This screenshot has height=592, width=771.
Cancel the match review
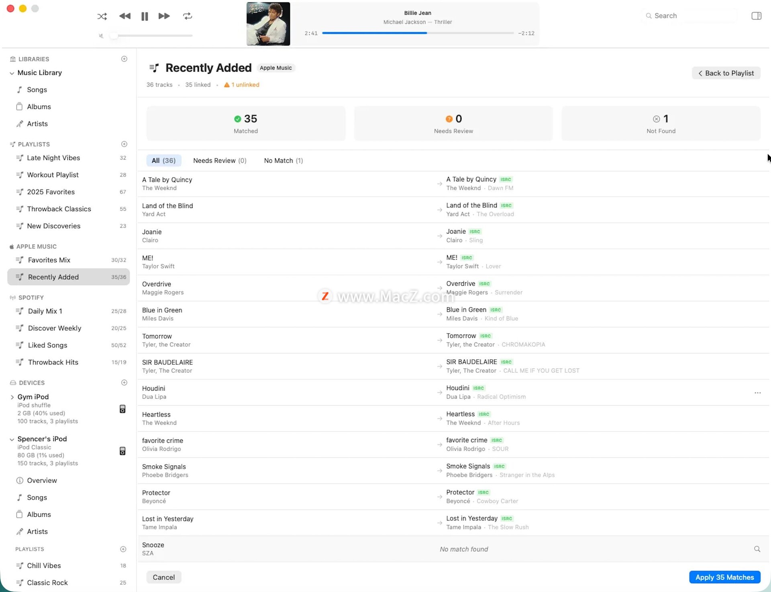tap(164, 577)
